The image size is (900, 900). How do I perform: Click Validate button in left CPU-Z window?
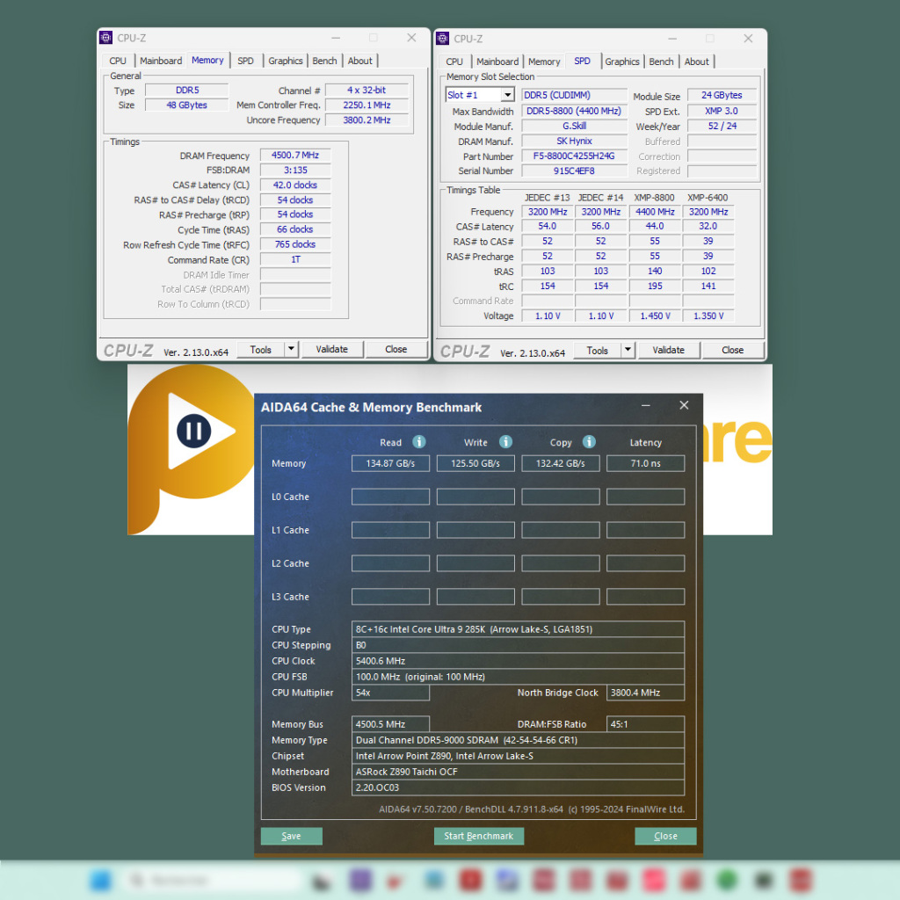point(331,349)
